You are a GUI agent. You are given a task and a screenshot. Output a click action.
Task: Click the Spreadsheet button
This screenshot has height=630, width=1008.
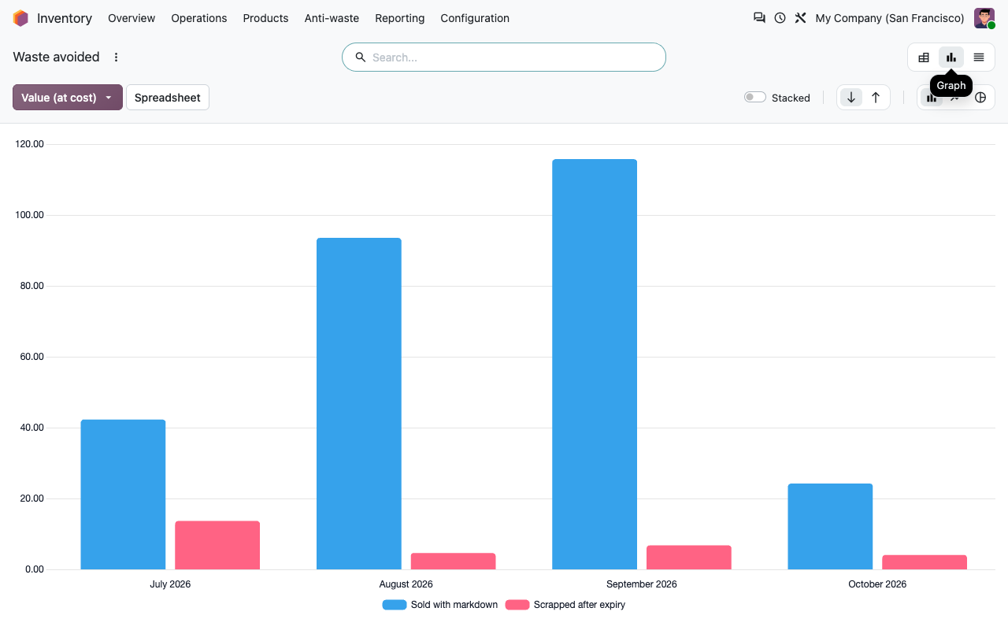tap(168, 98)
